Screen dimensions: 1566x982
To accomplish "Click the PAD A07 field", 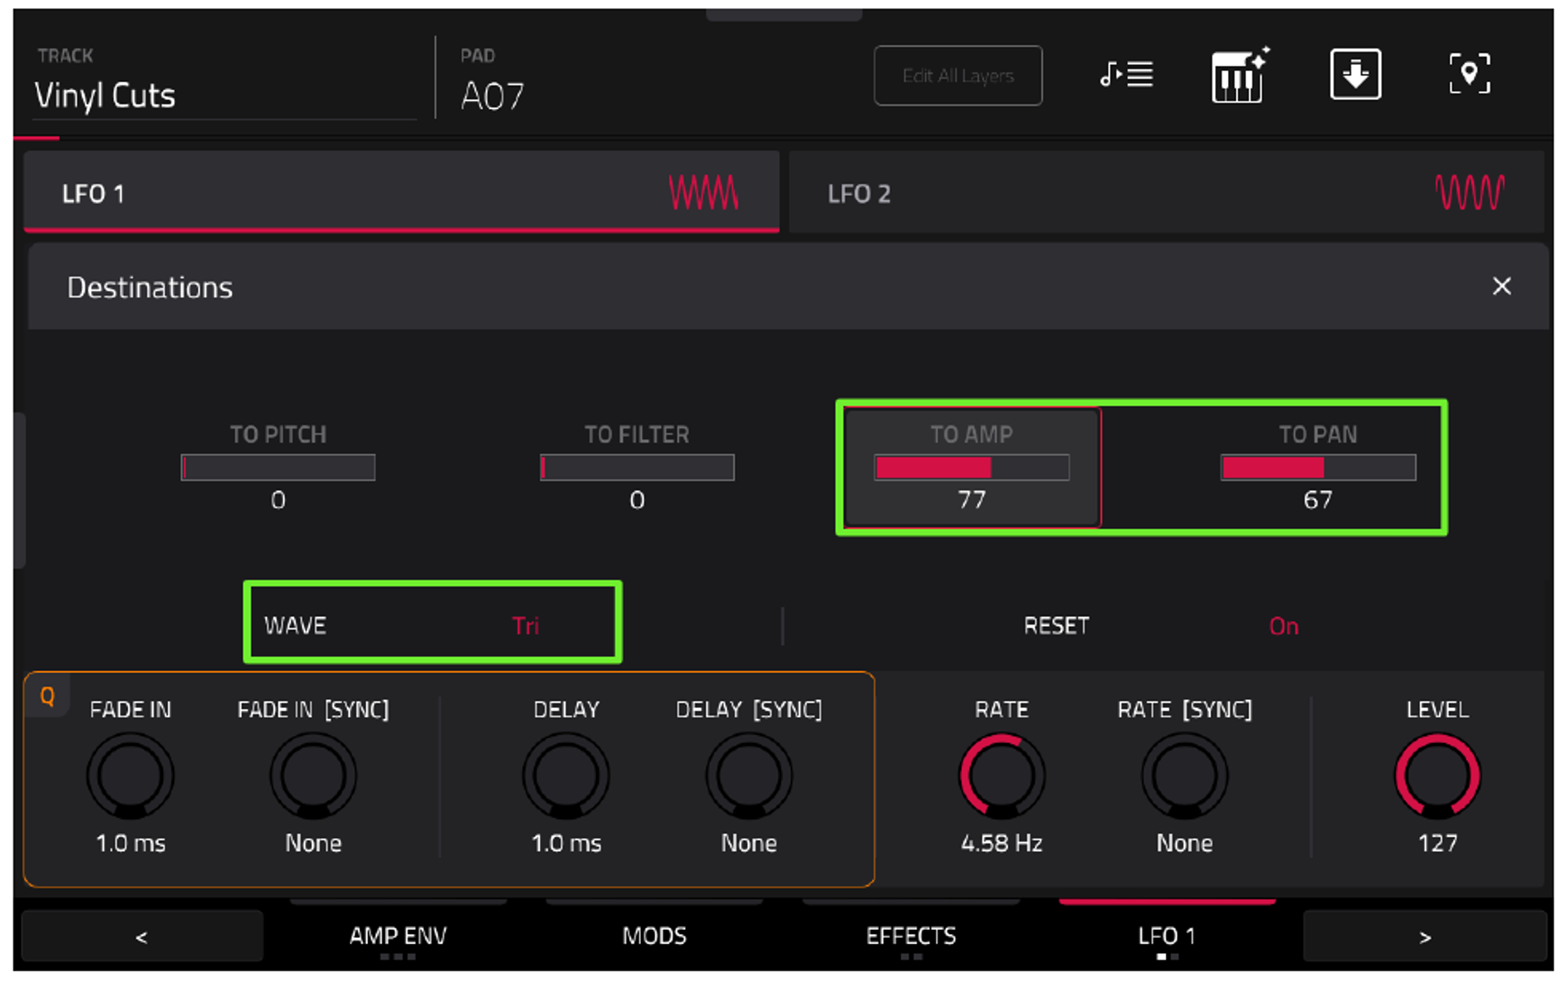I will coord(492,95).
